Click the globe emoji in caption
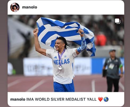The width and height of the screenshot is (130, 107). pyautogui.click(x=106, y=99)
